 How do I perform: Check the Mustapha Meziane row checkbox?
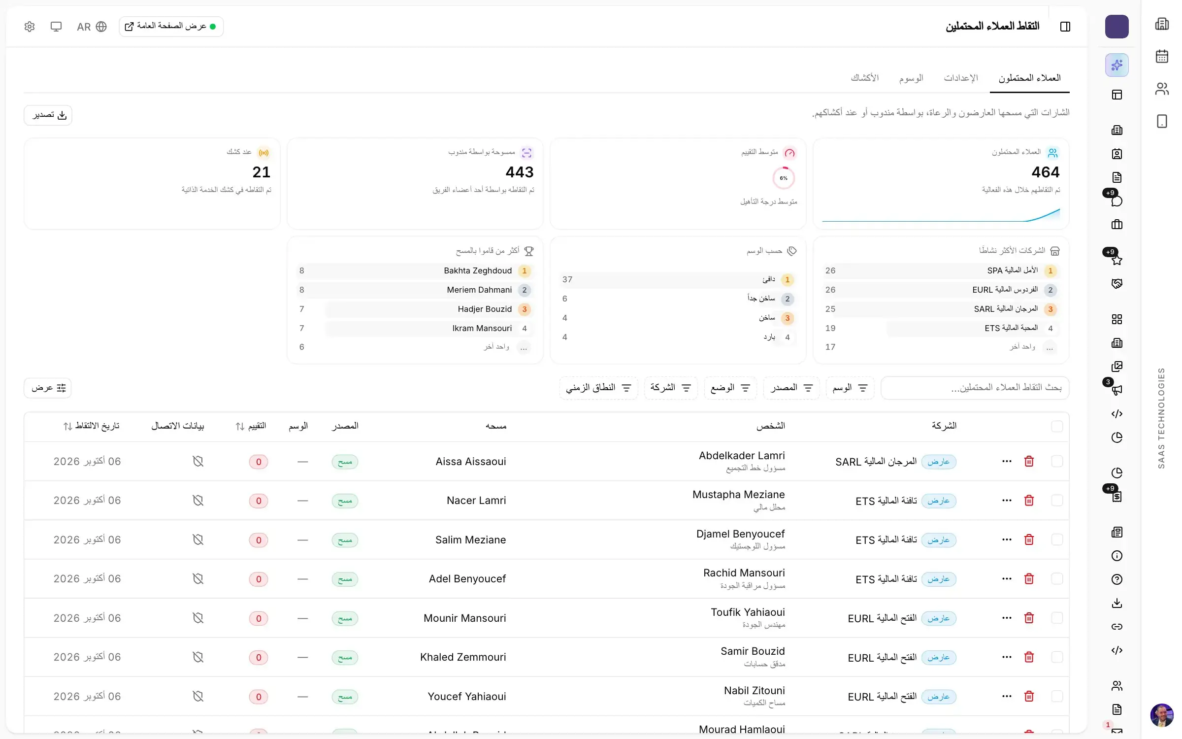(x=1057, y=501)
